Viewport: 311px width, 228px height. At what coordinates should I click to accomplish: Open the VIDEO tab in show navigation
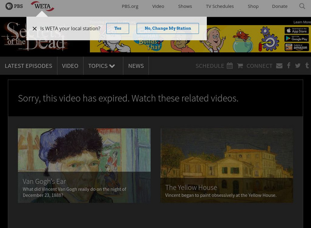click(x=70, y=66)
